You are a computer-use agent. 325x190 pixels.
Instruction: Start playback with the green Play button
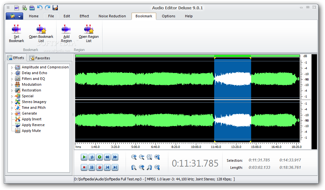84,157
